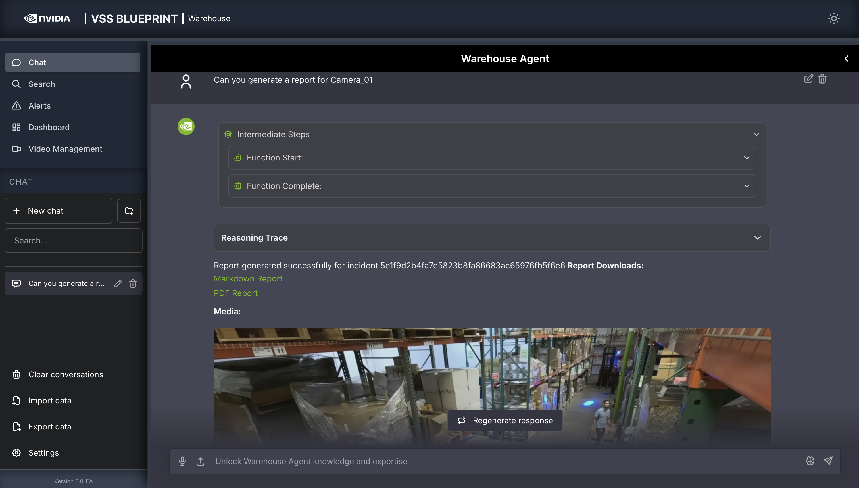
Task: Click the Regenerate response button
Action: pyautogui.click(x=505, y=420)
